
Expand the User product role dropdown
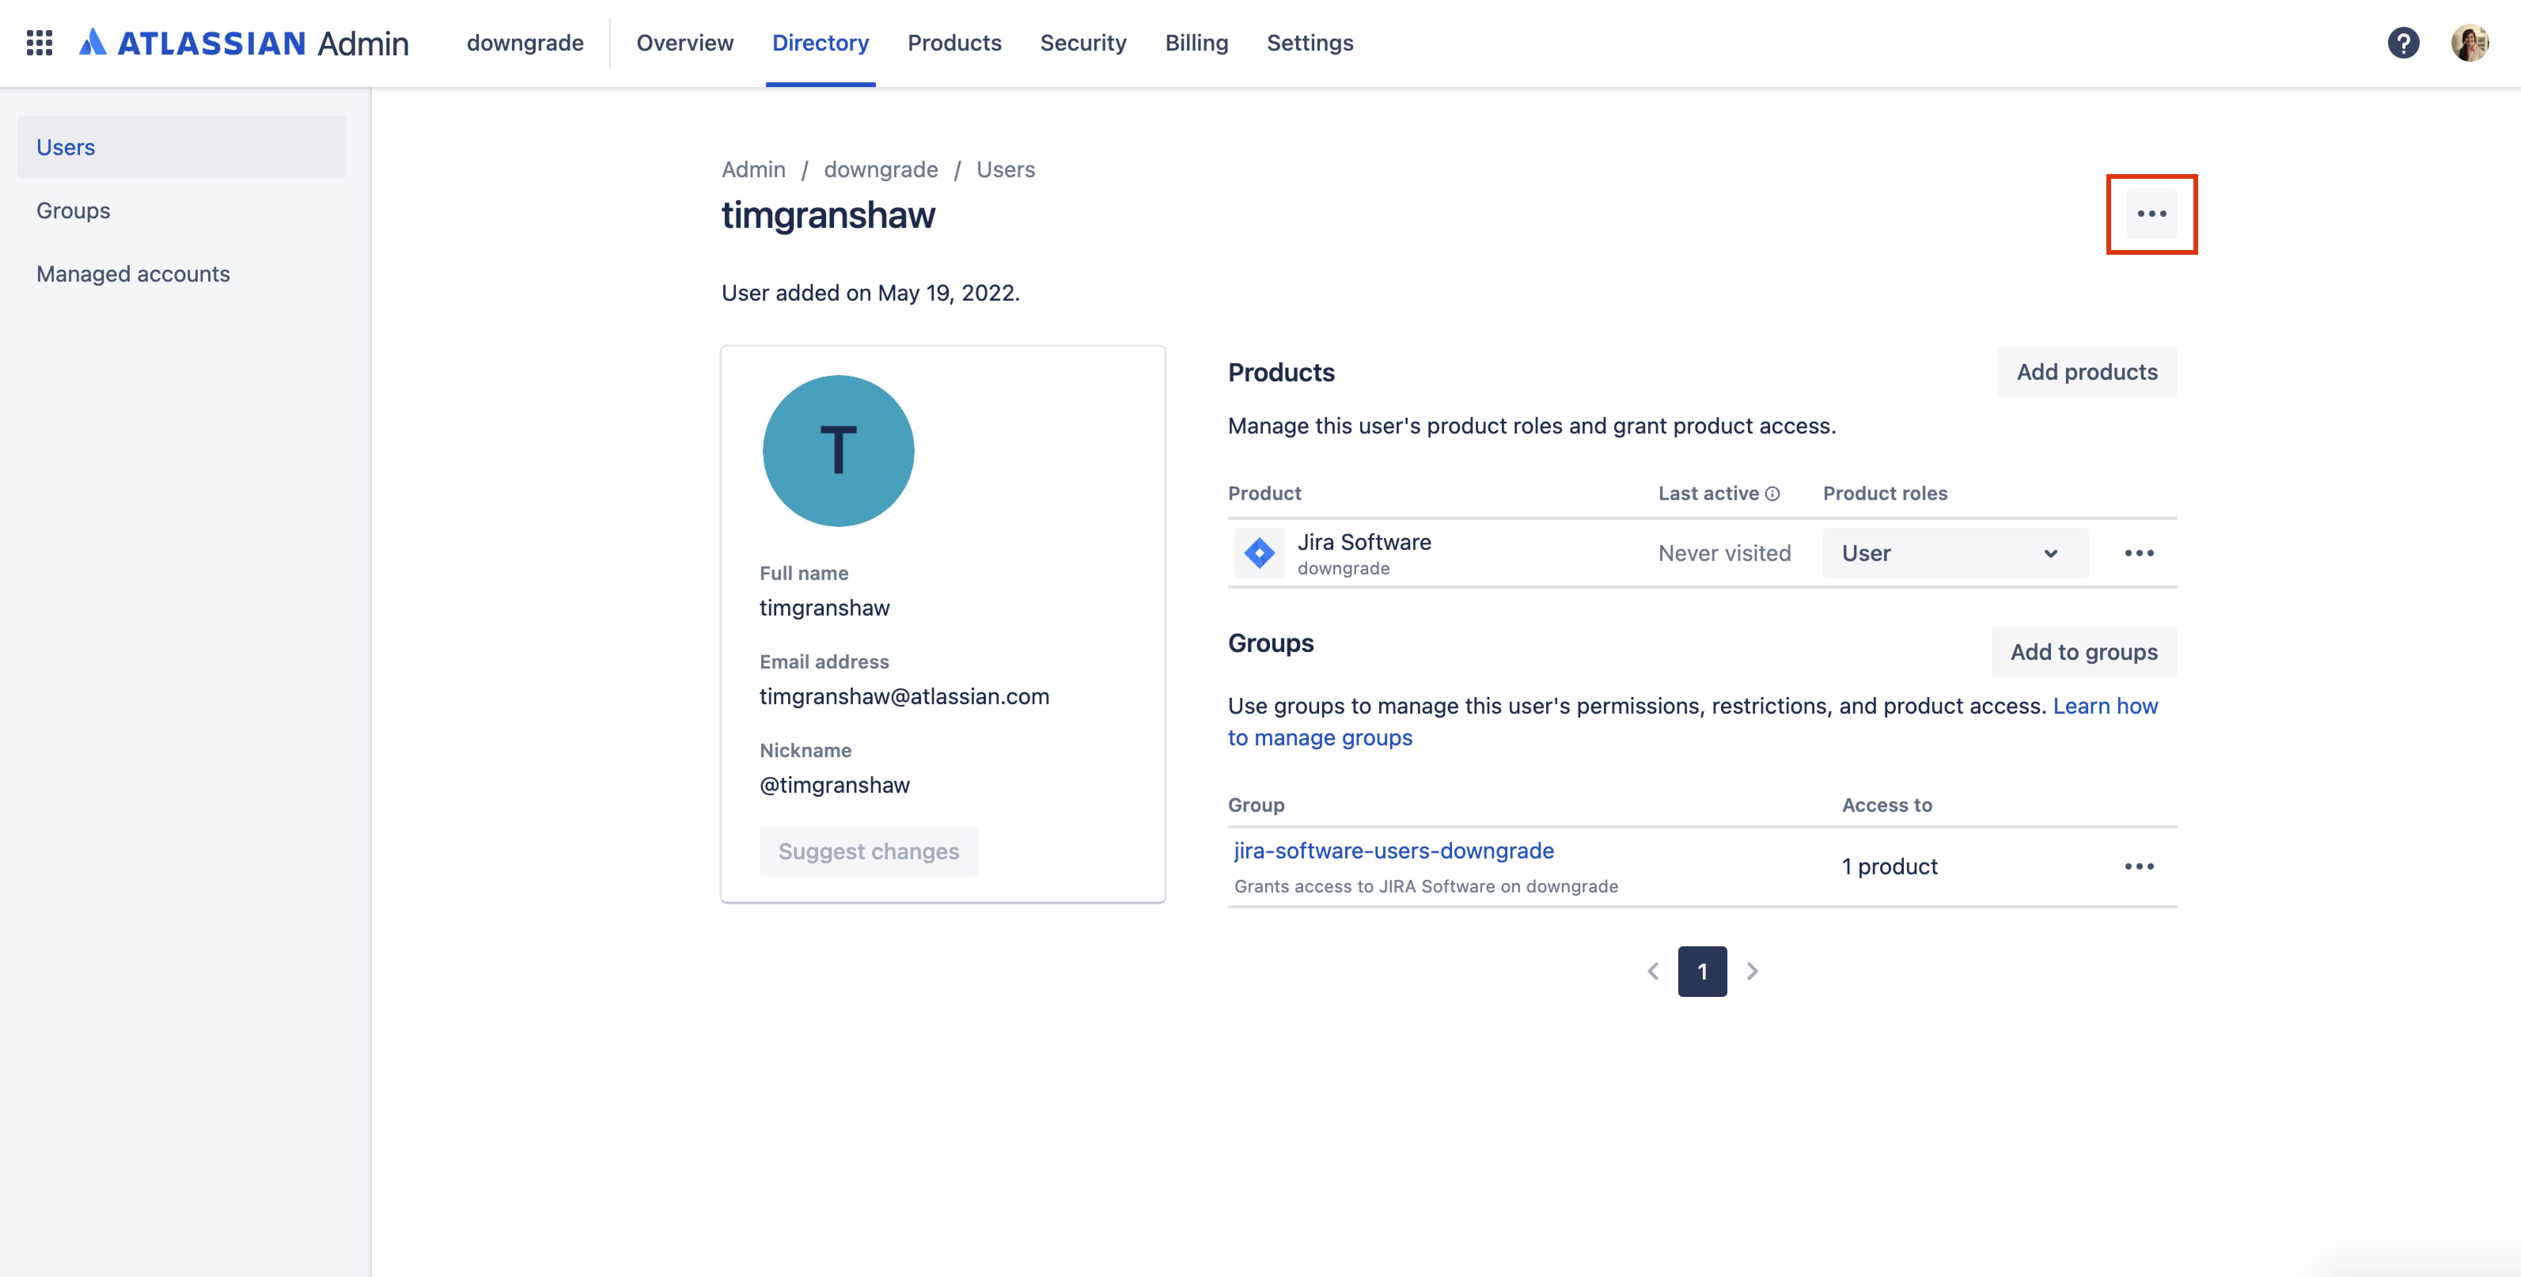coord(1954,553)
